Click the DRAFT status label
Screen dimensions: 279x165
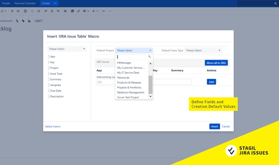39,21
